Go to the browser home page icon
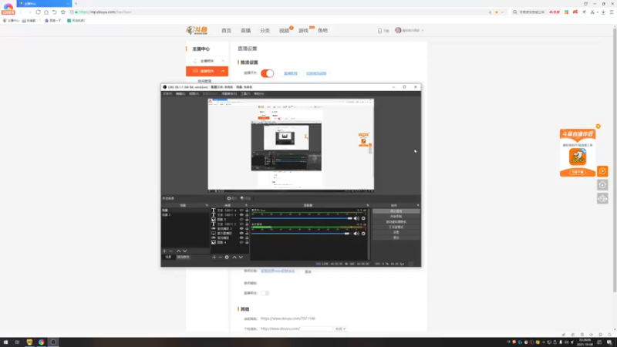The image size is (617, 347). 46,12
